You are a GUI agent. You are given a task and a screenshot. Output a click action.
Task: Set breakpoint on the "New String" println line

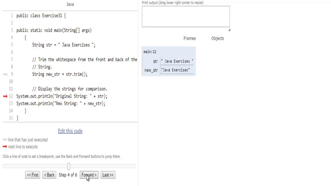61,103
